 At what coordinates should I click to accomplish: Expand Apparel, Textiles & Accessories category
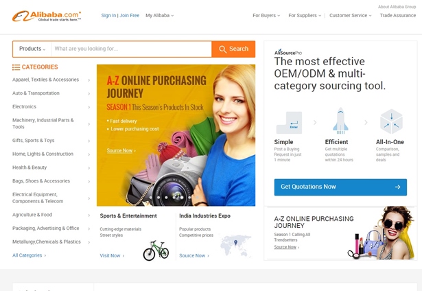click(51, 80)
